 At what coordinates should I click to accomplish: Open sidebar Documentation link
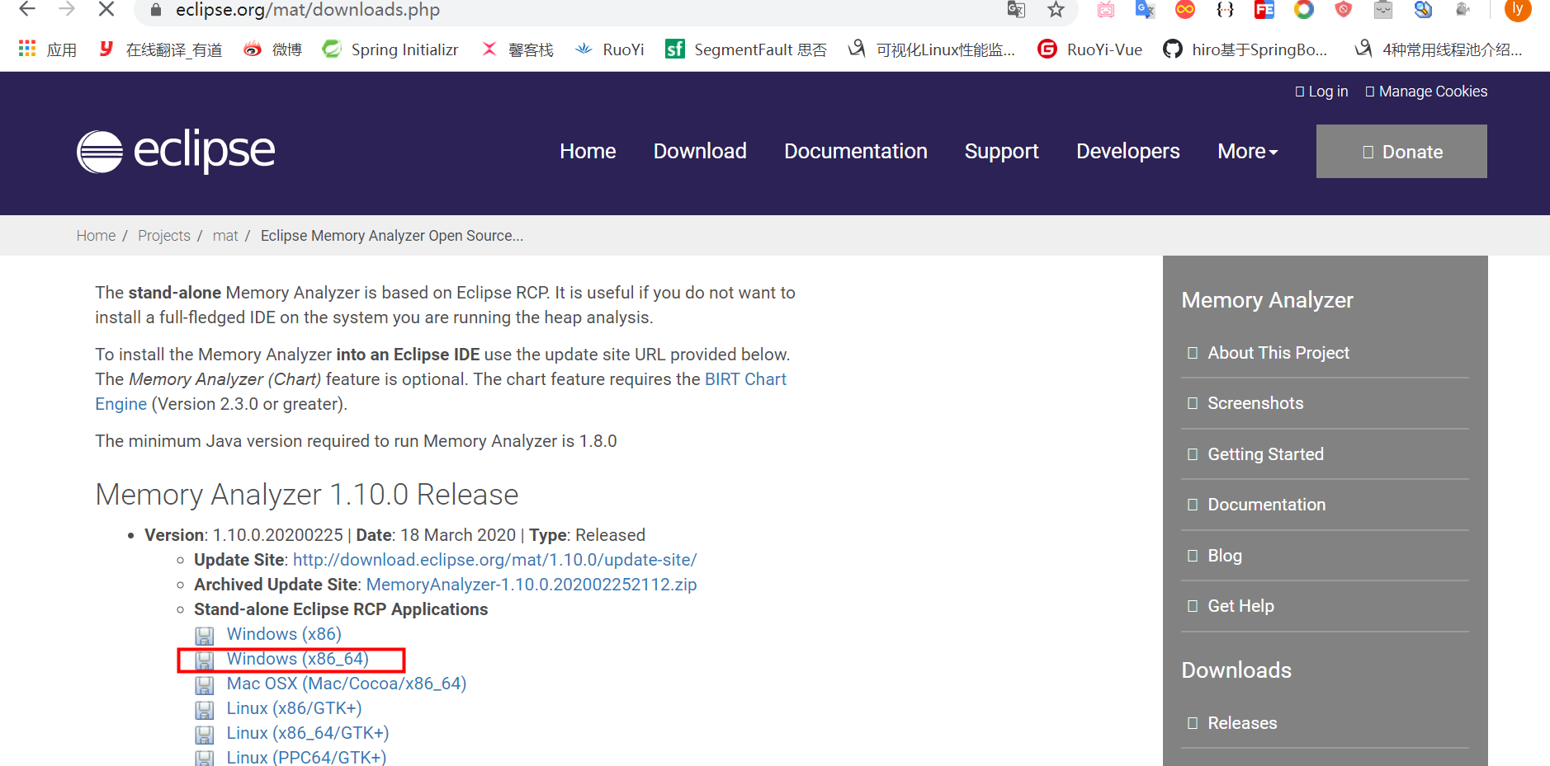click(1267, 505)
